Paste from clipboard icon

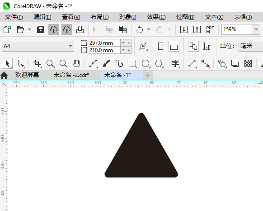[123, 29]
